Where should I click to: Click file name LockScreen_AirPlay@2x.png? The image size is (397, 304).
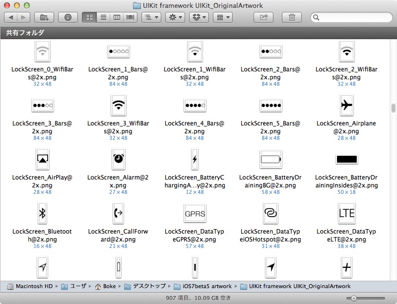coord(42,181)
